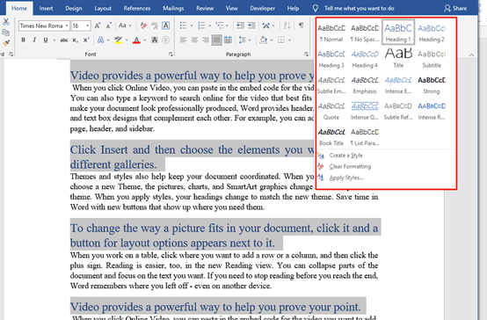Image resolution: width=487 pixels, height=320 pixels.
Task: Open the Review tab
Action: pos(205,9)
